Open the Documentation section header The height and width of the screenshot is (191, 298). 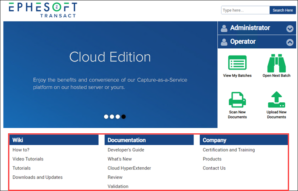pos(149,140)
